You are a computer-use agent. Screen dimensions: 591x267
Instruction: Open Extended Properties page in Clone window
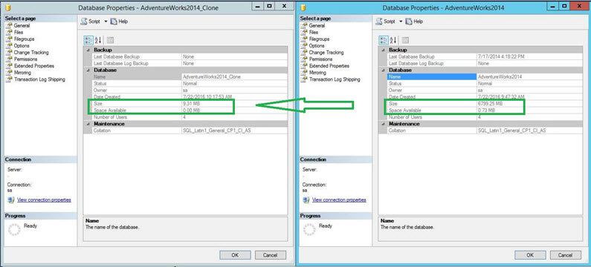pyautogui.click(x=33, y=66)
